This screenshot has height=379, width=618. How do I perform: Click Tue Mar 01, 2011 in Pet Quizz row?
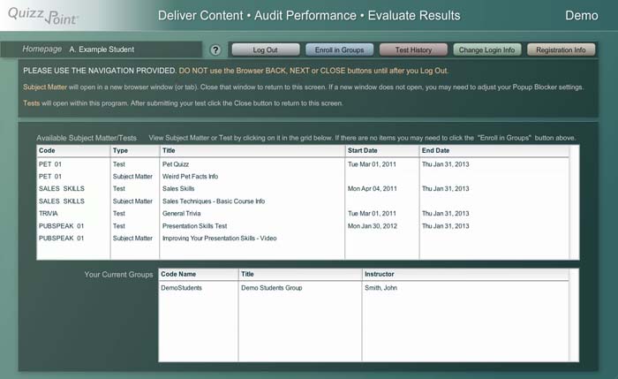(x=372, y=164)
